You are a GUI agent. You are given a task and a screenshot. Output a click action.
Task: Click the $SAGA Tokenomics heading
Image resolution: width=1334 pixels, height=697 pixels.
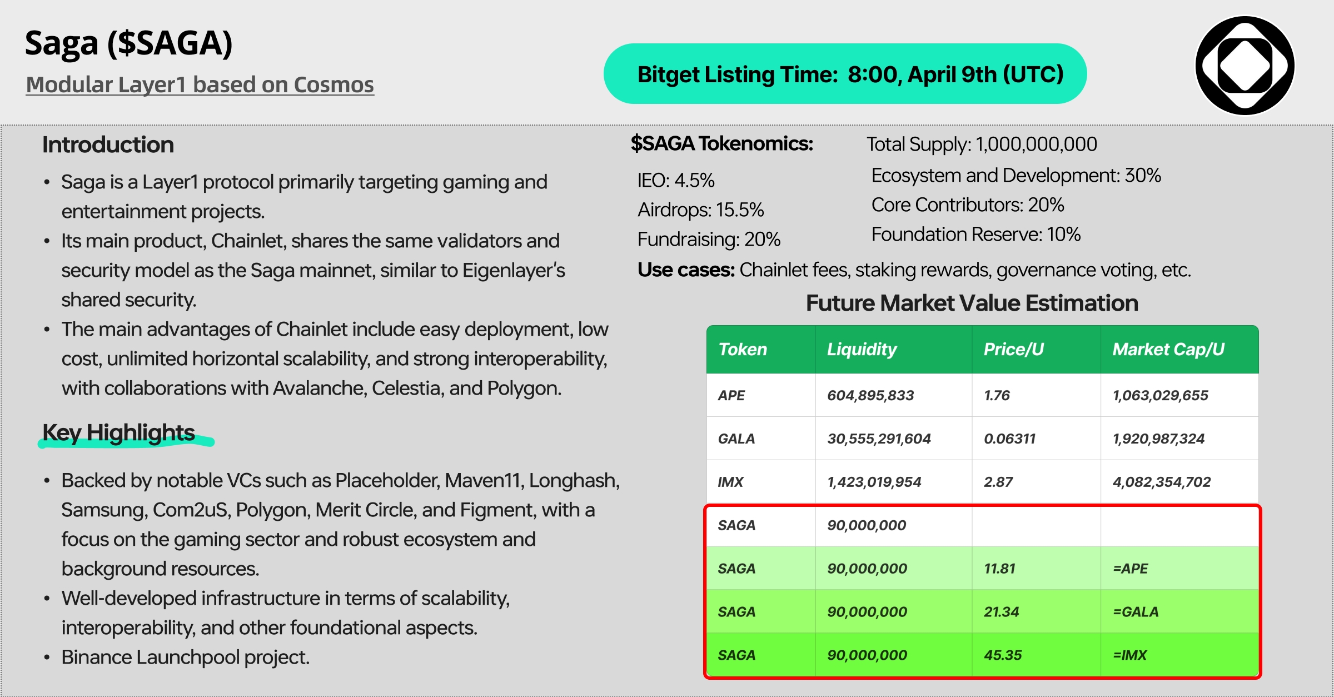tap(721, 143)
